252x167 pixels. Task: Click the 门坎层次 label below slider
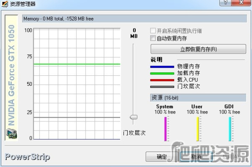pyautogui.click(x=134, y=133)
